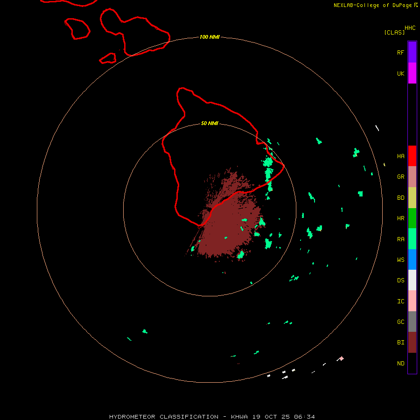This screenshot has width=420, height=420.
Task: Click the IC pink legend swatch
Action: pyautogui.click(x=412, y=301)
